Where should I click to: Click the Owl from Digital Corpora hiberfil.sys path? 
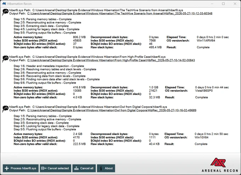[x=100, y=107]
